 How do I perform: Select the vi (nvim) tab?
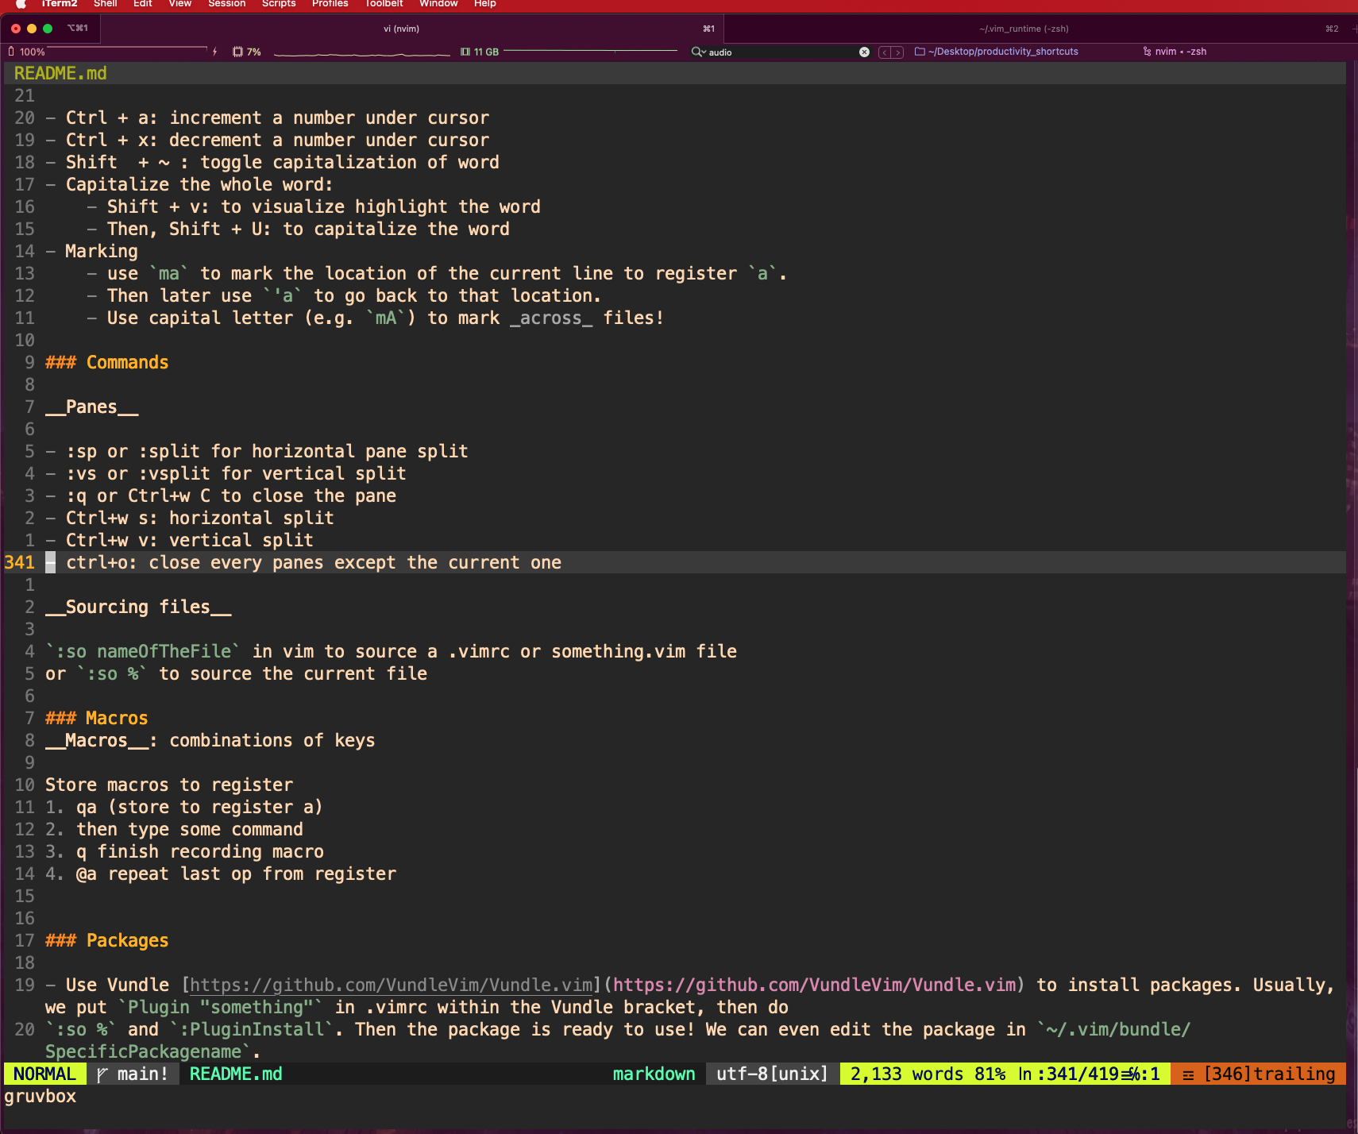[401, 29]
